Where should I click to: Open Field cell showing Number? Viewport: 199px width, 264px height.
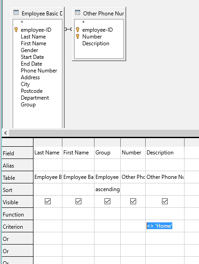pyautogui.click(x=133, y=153)
